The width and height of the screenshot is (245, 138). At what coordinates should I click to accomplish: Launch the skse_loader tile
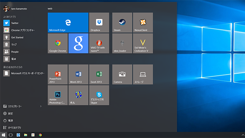[x=122, y=43]
